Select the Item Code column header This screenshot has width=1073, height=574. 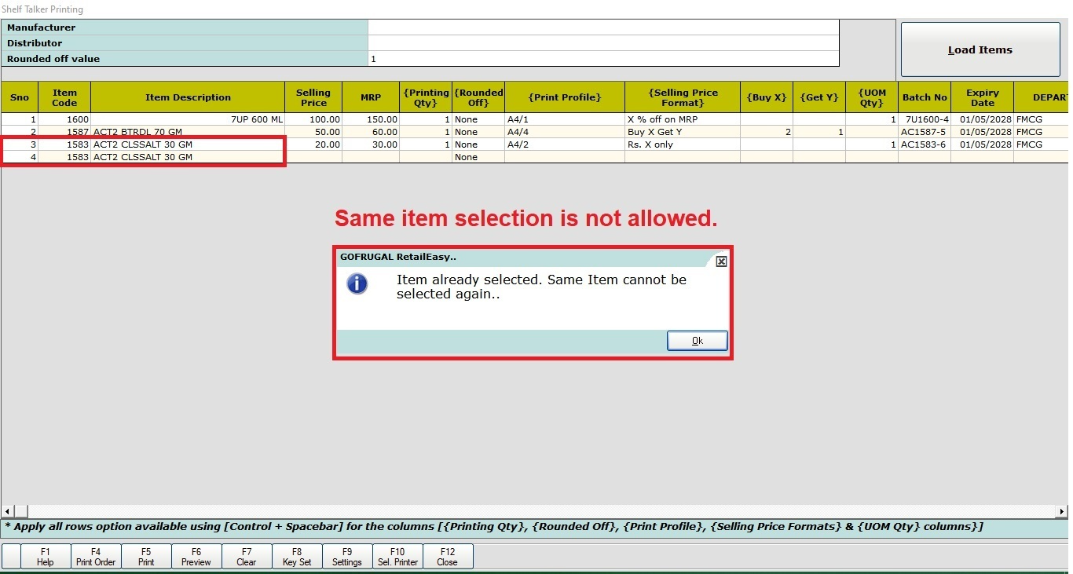(64, 97)
